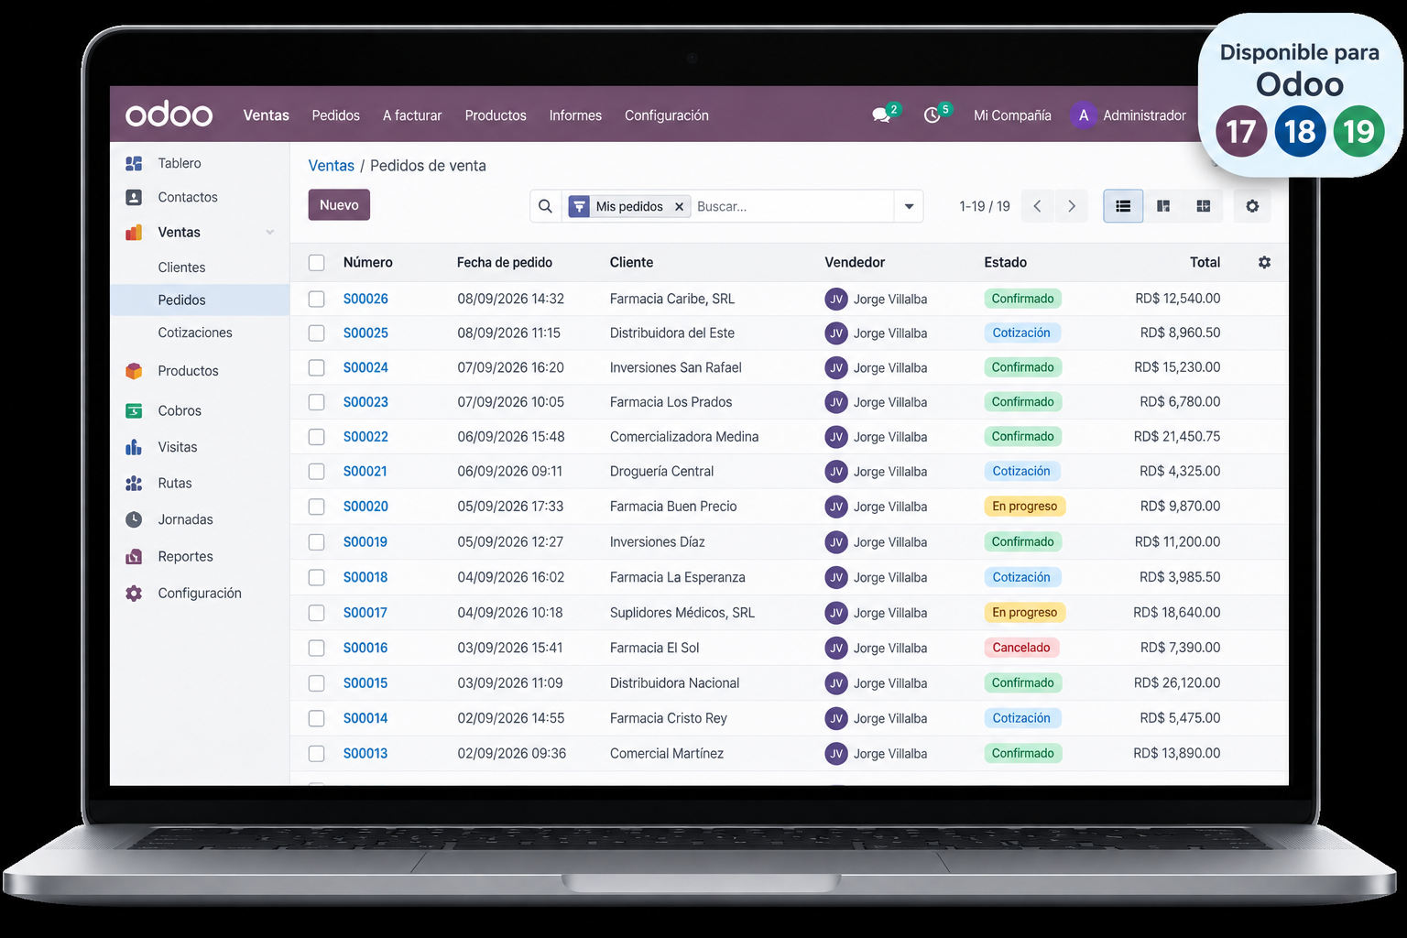Remove the Mis pedidos filter

coord(679,206)
